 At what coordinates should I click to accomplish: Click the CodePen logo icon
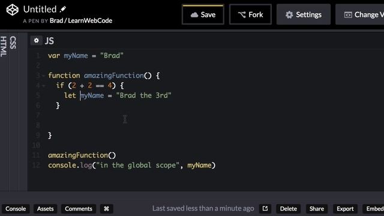coord(12,10)
